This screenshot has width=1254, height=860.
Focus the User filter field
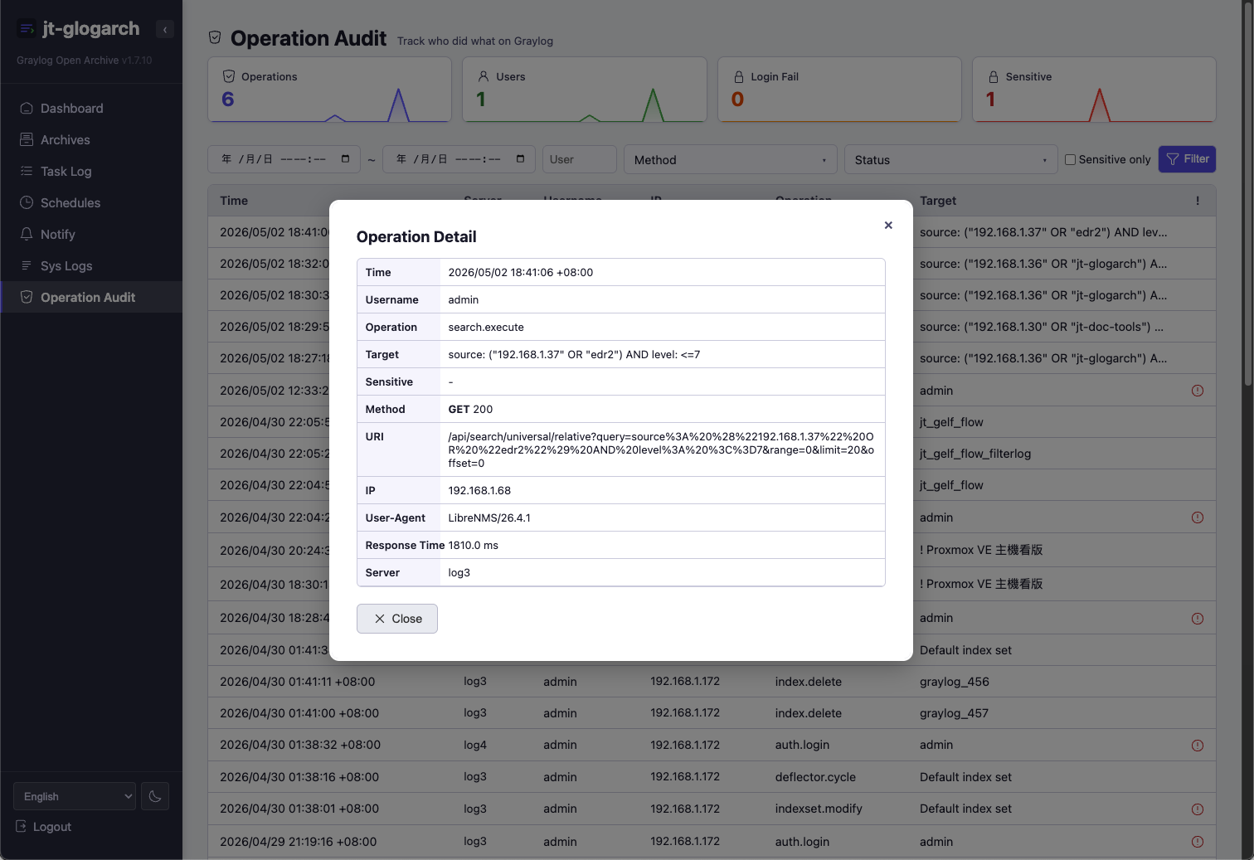pyautogui.click(x=579, y=159)
